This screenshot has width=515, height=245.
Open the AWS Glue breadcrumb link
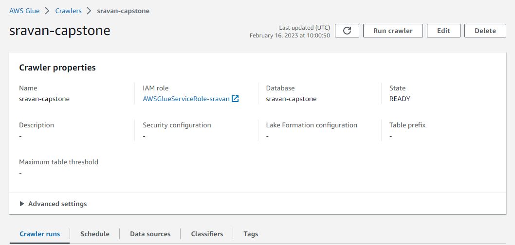pyautogui.click(x=24, y=11)
